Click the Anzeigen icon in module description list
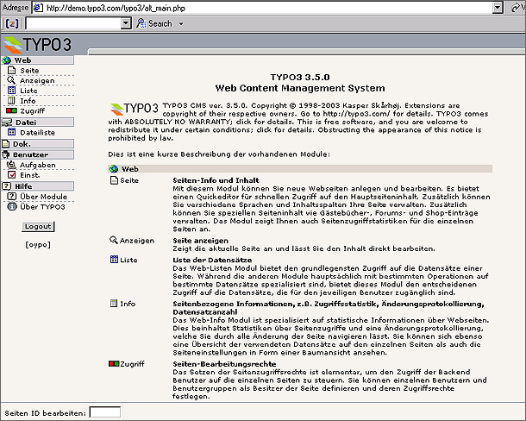 tap(114, 240)
